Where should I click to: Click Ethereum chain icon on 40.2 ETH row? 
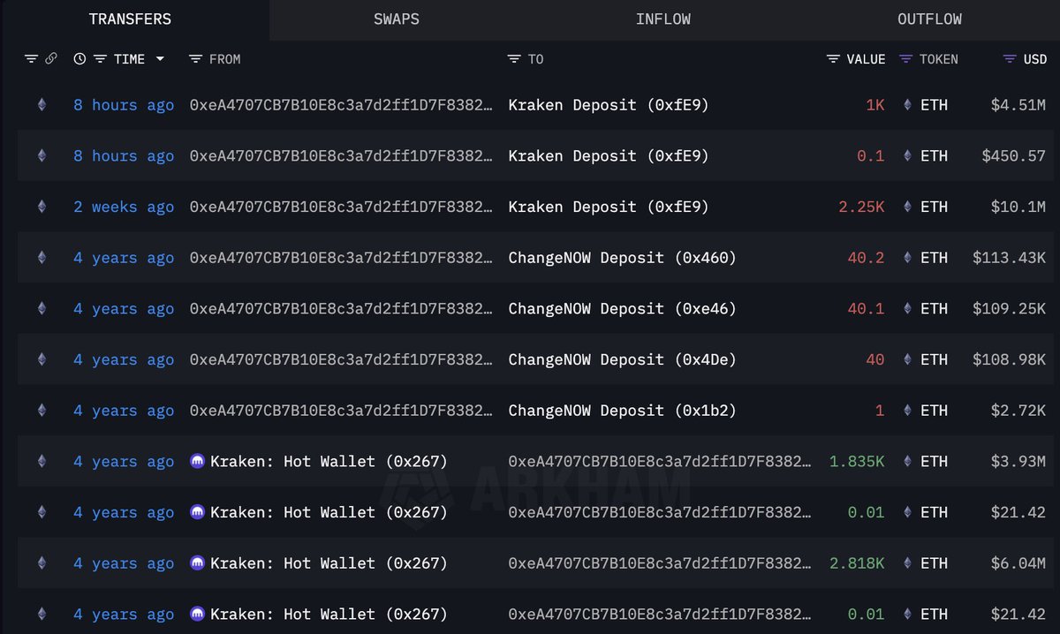coord(42,258)
